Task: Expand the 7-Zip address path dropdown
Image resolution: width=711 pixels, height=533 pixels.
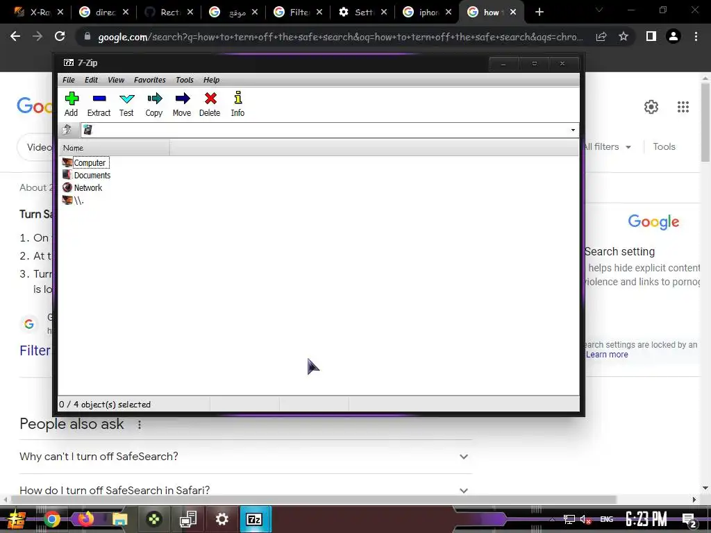Action: (573, 130)
